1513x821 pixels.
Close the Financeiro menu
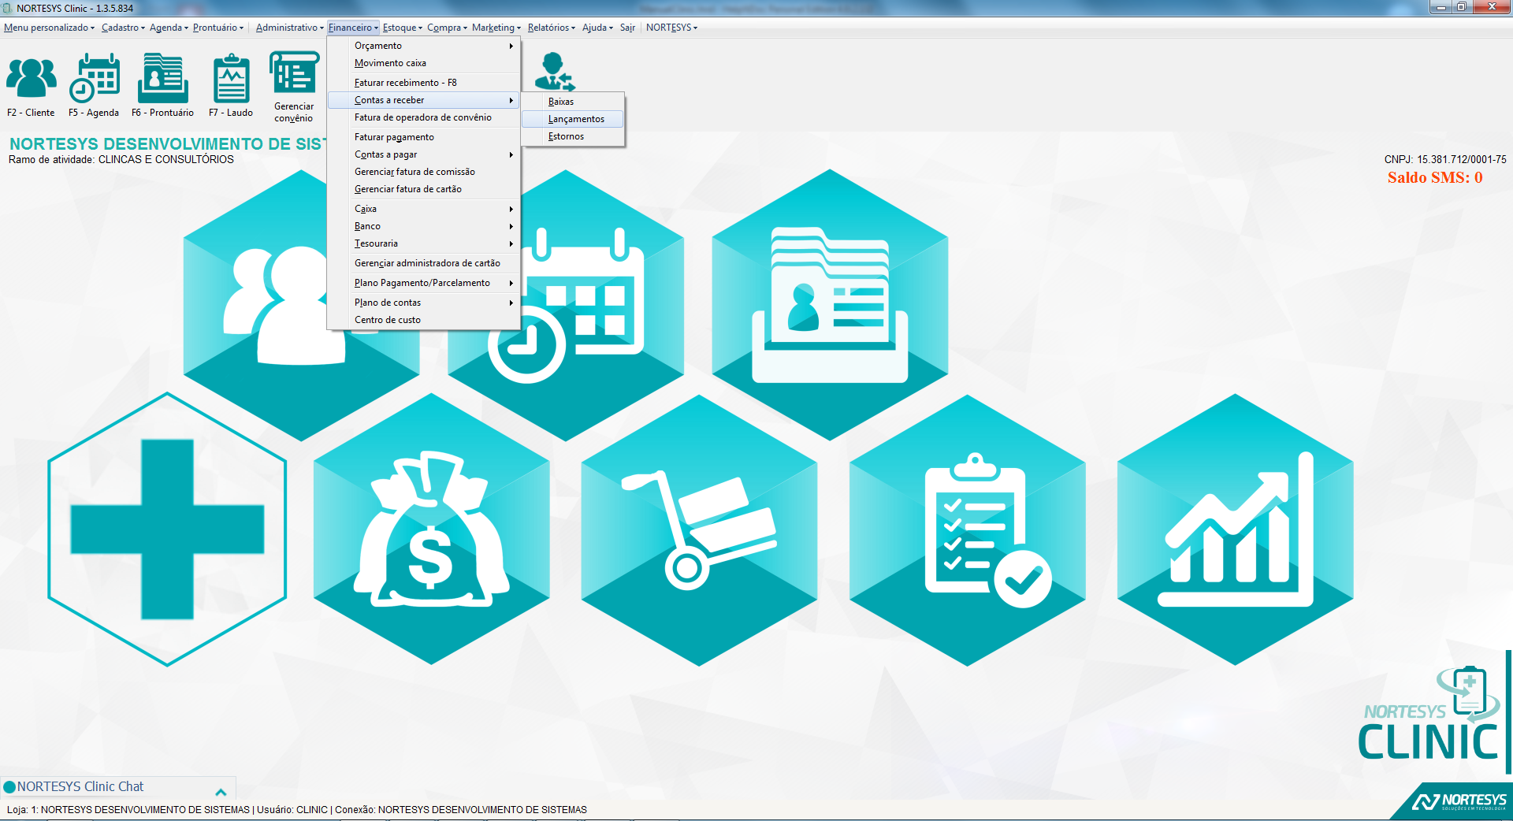(x=353, y=28)
